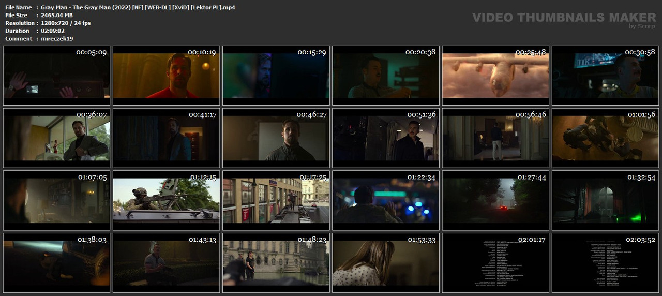Select the dark forest frame at 01:27:44
Viewport: 662px width, 296px height.
(x=495, y=200)
